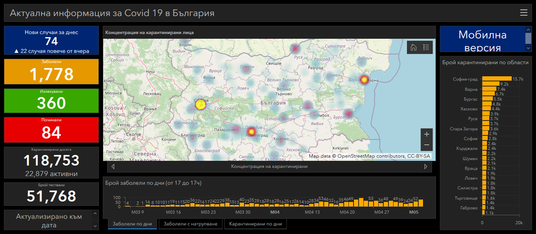
Task: Select the Заболели по дни tab
Action: point(132,224)
